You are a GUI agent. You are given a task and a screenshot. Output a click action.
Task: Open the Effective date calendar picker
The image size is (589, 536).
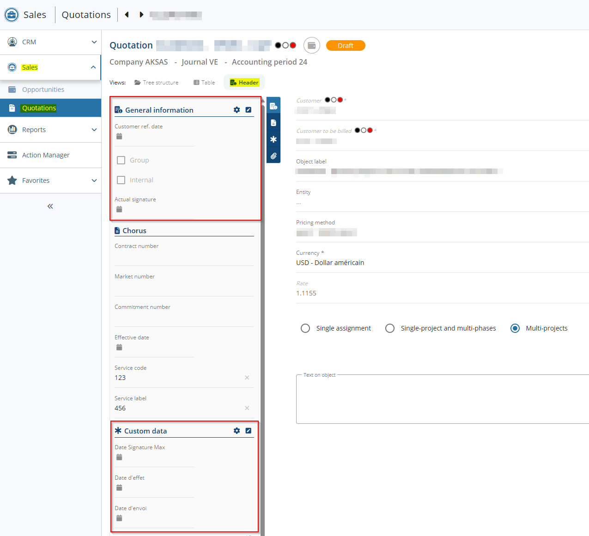click(x=119, y=347)
